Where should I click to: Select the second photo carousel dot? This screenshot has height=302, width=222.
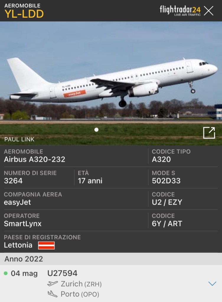click(106, 130)
